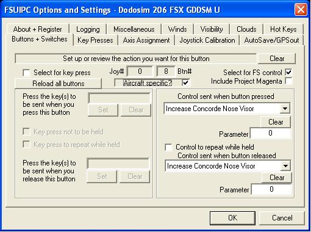Image resolution: width=311 pixels, height=232 pixels.
Task: Click the key press when pressed field
Action: click(x=120, y=98)
